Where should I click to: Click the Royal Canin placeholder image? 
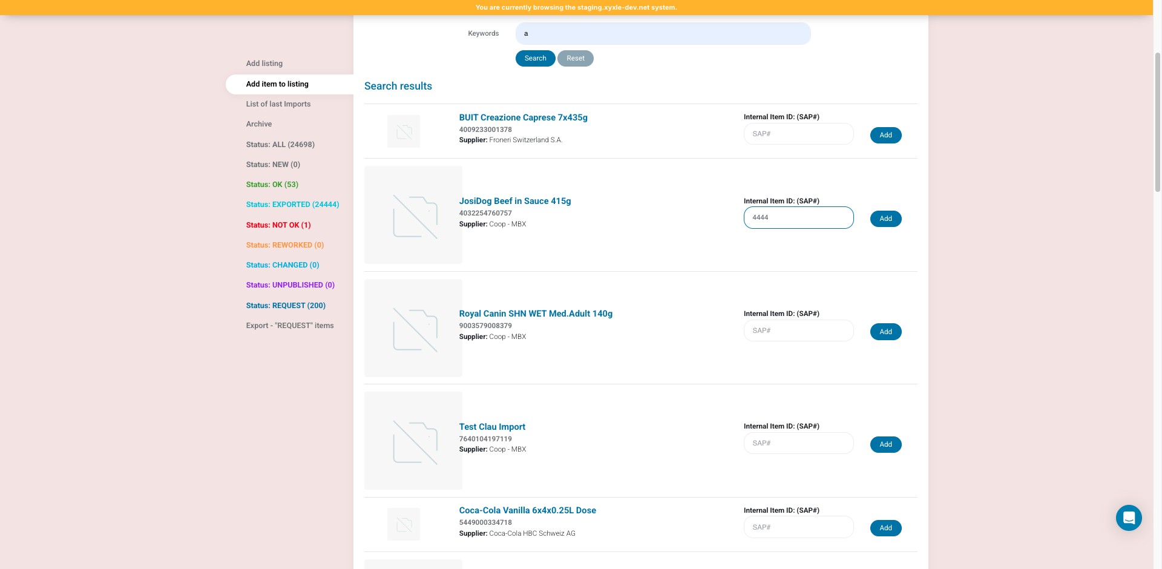413,328
